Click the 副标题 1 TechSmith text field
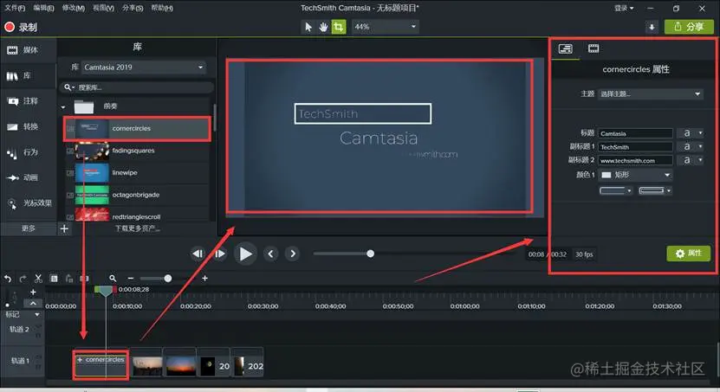 tap(635, 147)
